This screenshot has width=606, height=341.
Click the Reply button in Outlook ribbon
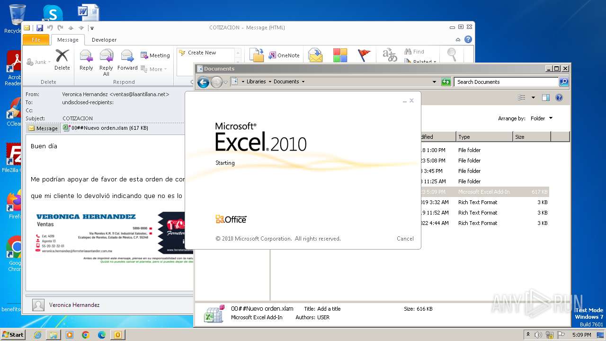click(86, 60)
